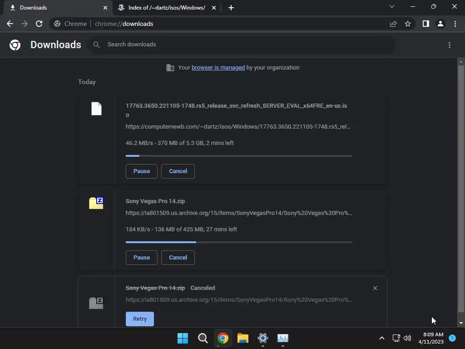Close the Index of /~dartz/isos/Windows/ tab
Screen dimensions: 465x349
(x=214, y=8)
